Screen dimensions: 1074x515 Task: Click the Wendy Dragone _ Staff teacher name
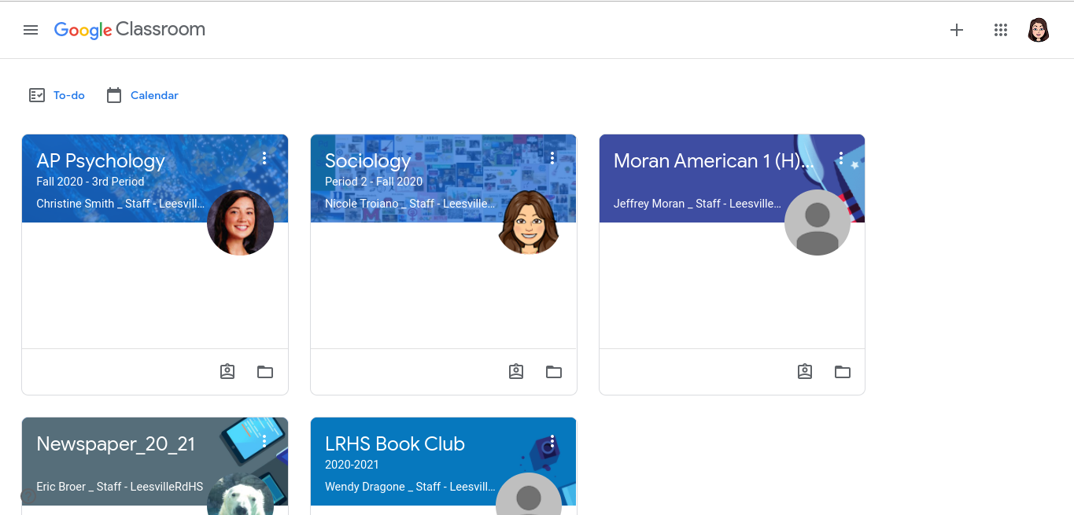[410, 487]
